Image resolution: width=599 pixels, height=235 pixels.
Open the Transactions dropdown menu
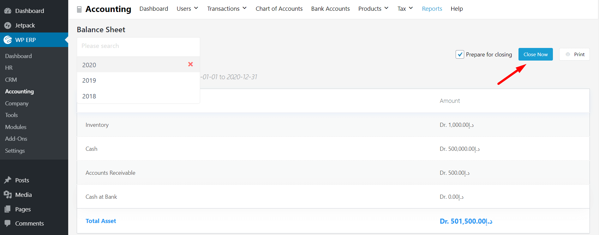(227, 9)
